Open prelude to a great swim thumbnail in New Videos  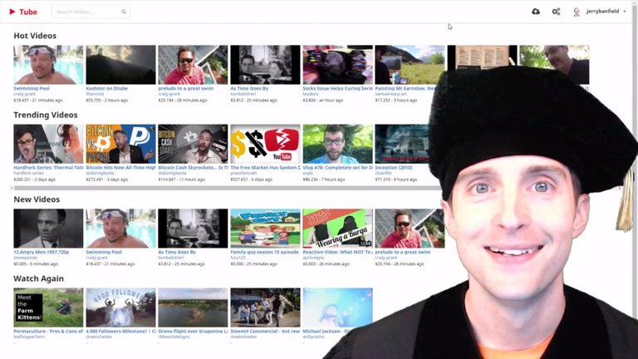410,229
